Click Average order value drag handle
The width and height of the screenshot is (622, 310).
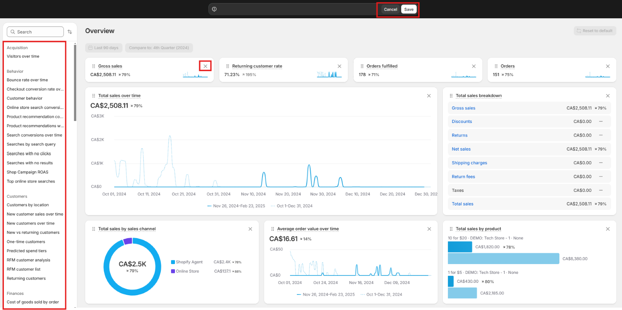coord(273,229)
